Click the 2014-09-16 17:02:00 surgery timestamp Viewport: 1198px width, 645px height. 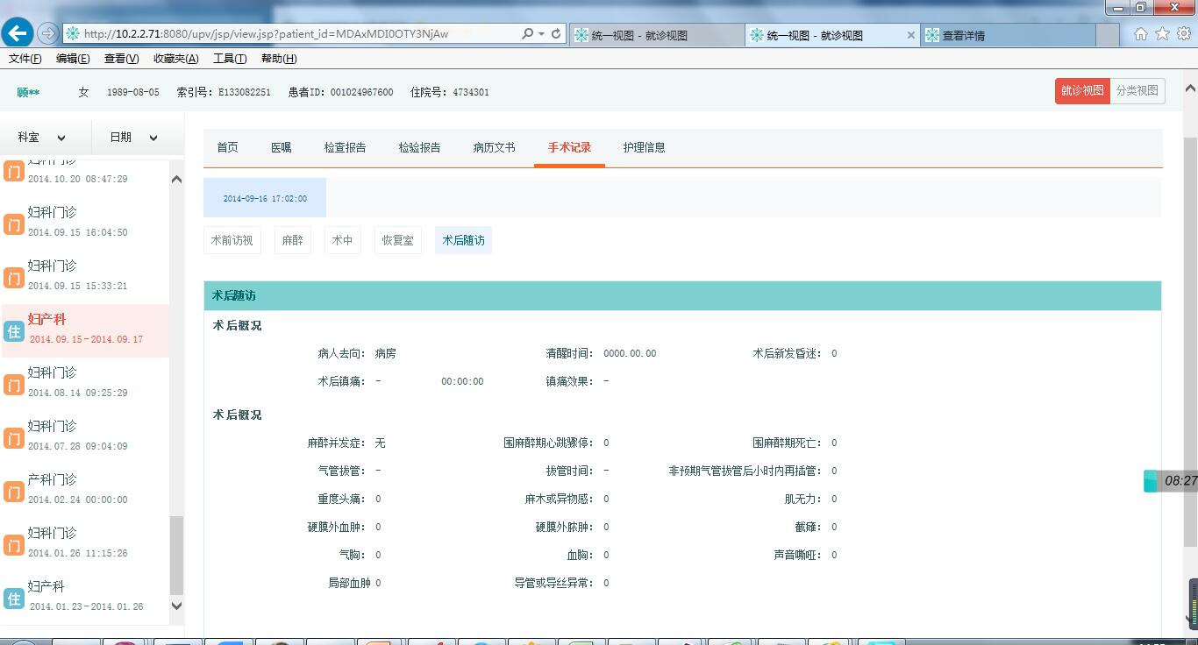tap(265, 198)
